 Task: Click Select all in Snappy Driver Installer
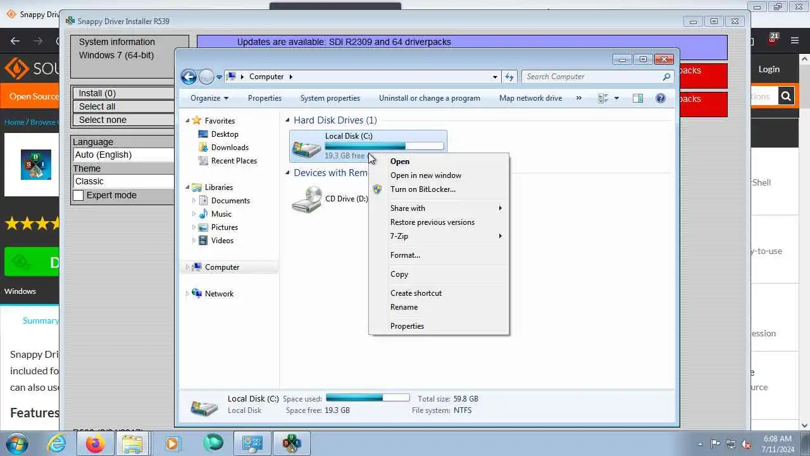(x=123, y=106)
